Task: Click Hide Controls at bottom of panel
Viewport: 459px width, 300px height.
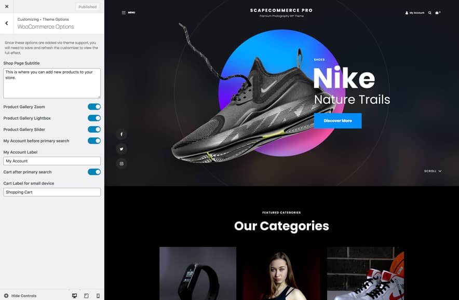Action: pyautogui.click(x=20, y=296)
